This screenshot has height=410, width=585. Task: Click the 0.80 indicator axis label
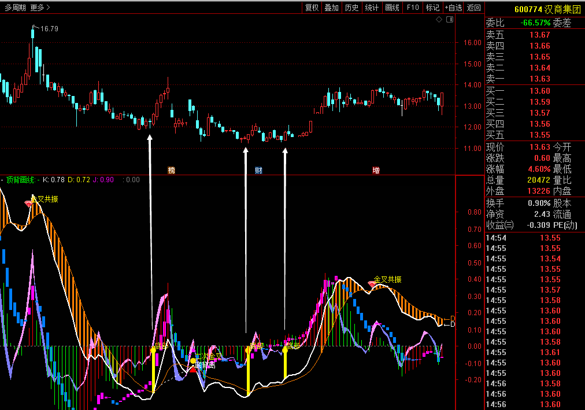pos(475,212)
